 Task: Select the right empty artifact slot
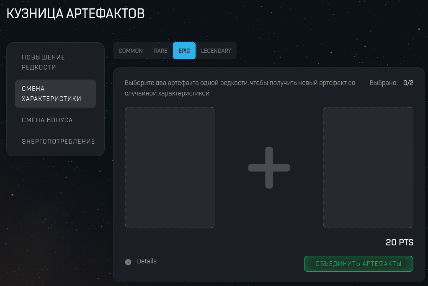point(368,167)
